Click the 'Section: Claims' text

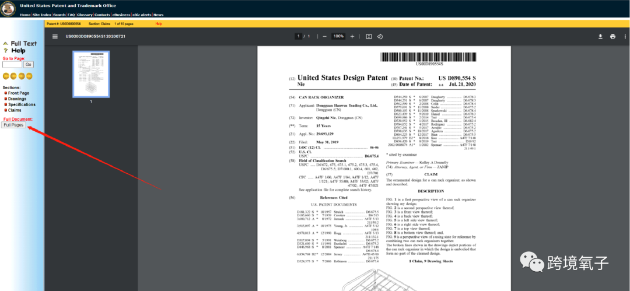point(100,24)
